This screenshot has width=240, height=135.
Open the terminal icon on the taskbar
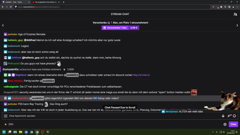coord(48,132)
